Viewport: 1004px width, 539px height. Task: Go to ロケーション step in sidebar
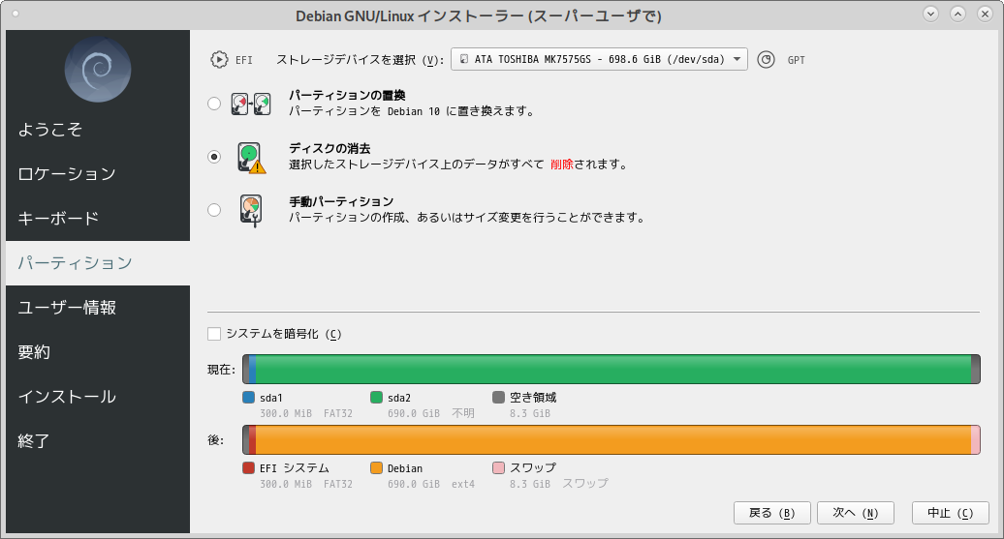tap(98, 174)
